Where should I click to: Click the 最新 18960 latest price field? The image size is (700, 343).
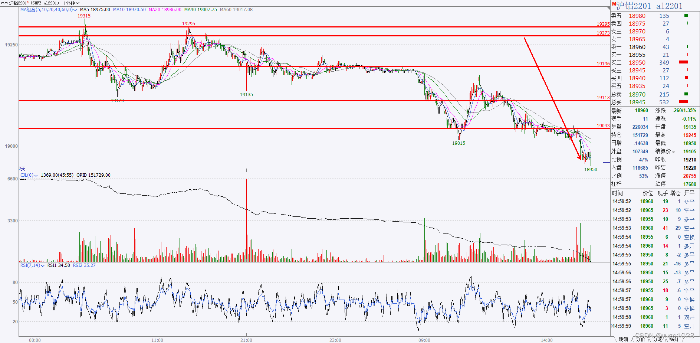(630, 111)
